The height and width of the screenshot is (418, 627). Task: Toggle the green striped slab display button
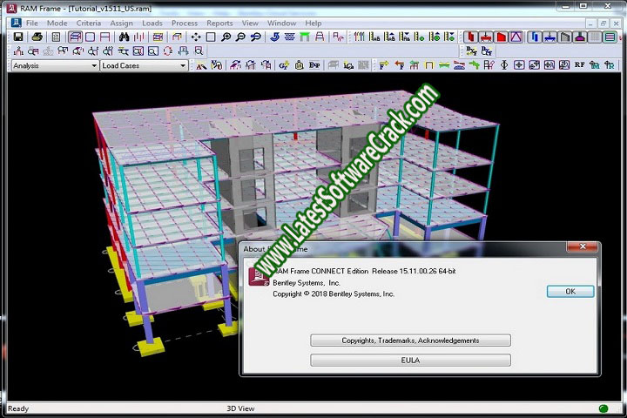[610, 37]
